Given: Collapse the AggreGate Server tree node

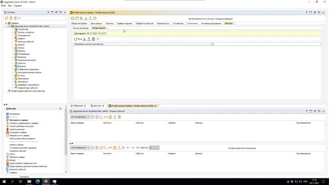Looking at the screenshot, I should point(9,26).
